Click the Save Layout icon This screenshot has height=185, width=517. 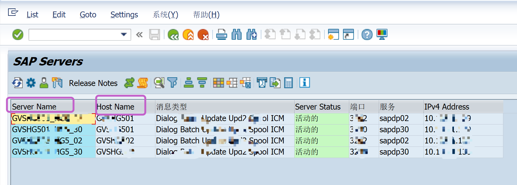point(245,83)
